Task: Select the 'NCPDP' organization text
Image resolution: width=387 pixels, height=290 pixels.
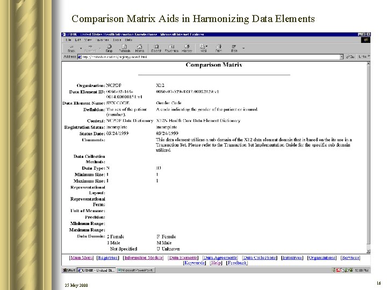Action: (x=114, y=85)
